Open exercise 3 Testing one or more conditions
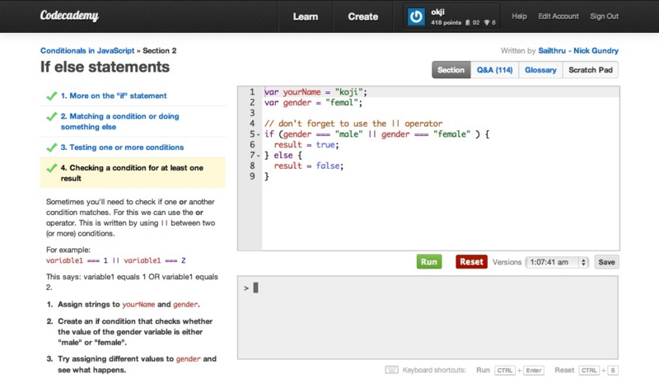This screenshot has width=659, height=379. 122,147
